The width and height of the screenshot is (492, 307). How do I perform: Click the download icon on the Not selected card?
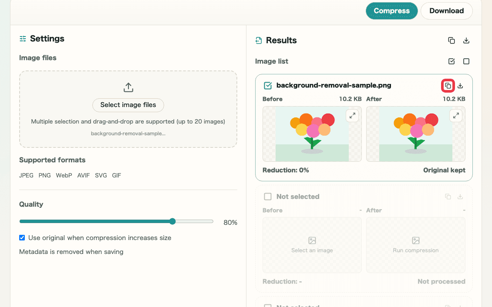pos(460,197)
